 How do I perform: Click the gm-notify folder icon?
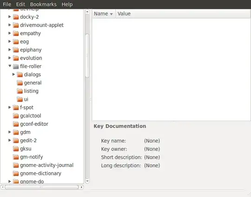click(x=16, y=157)
